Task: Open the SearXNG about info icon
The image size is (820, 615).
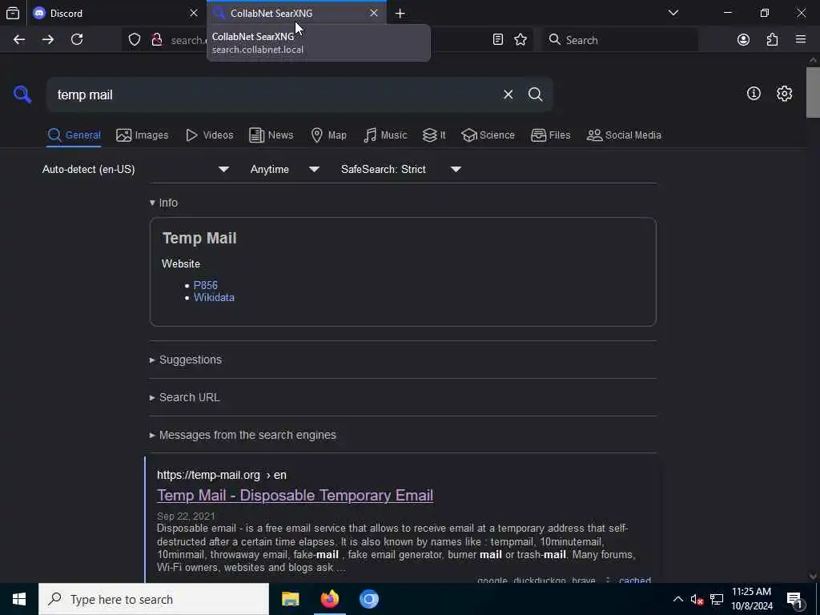Action: 754,94
